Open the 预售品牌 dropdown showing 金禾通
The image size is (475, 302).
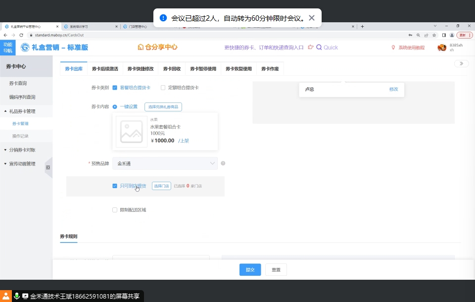click(165, 163)
